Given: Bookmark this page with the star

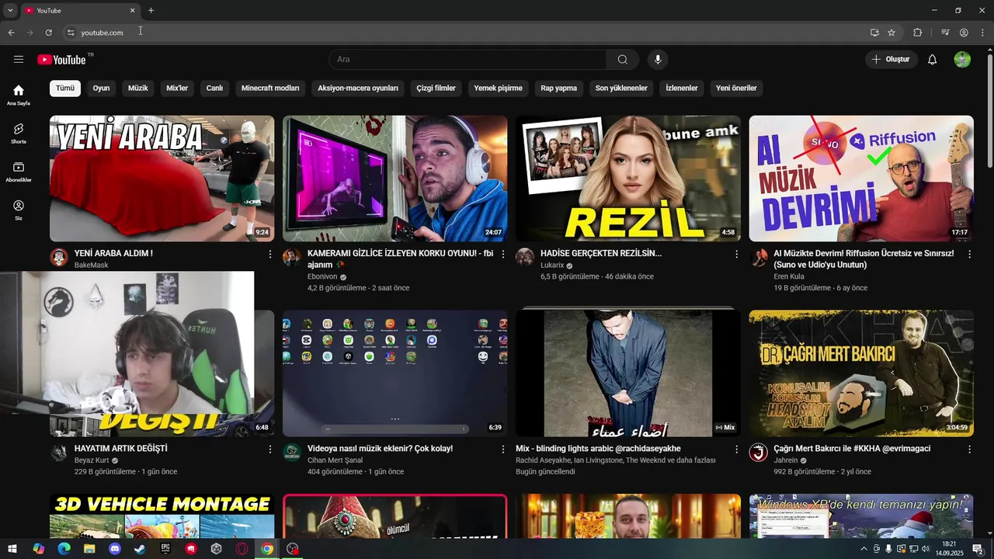Looking at the screenshot, I should [891, 33].
